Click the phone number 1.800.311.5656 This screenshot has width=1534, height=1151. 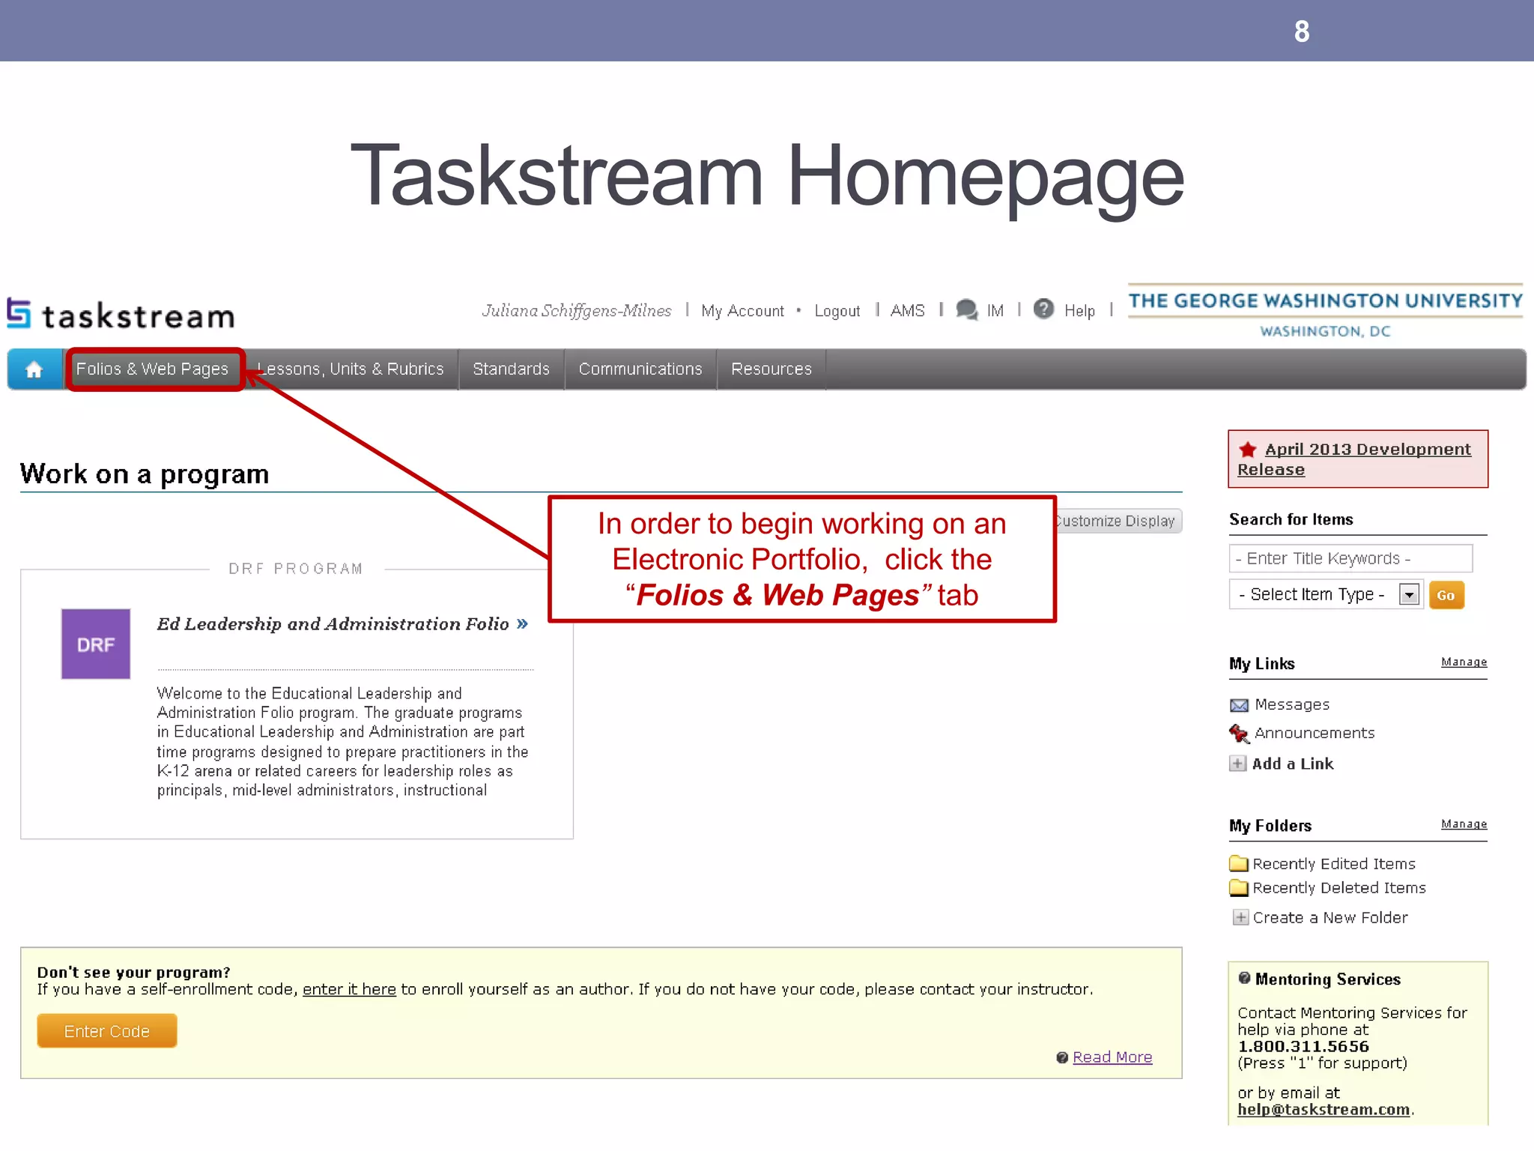coord(1303,1047)
